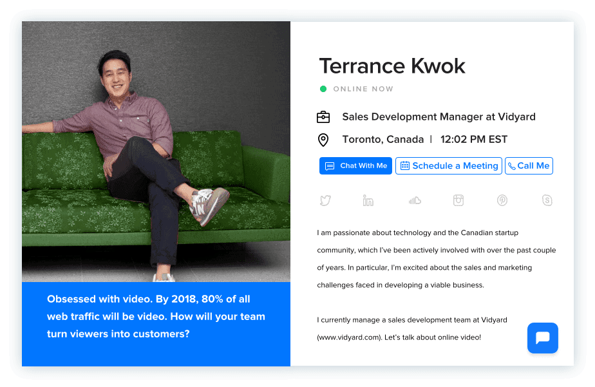Click the ONLINE NOW status text
The image size is (595, 387).
pyautogui.click(x=363, y=89)
